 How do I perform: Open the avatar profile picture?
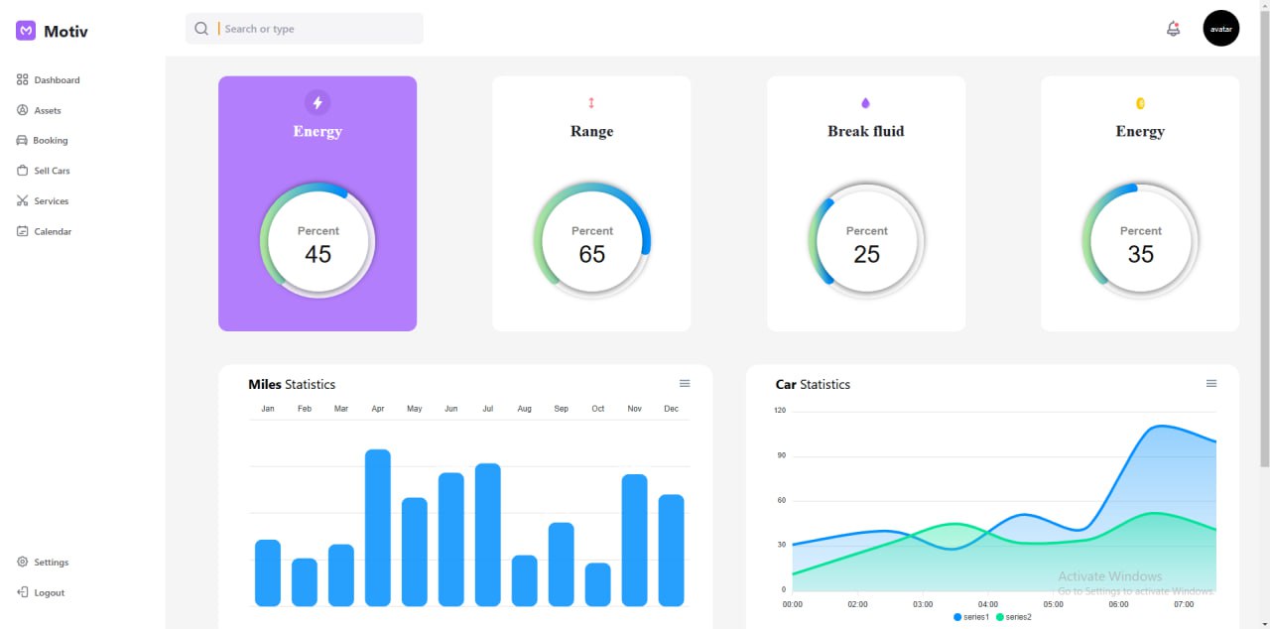pyautogui.click(x=1221, y=29)
